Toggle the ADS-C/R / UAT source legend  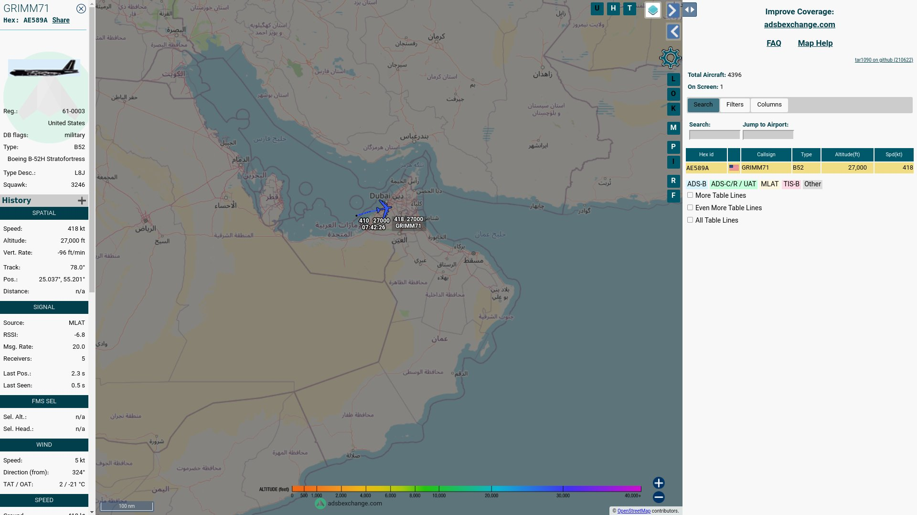pyautogui.click(x=733, y=184)
